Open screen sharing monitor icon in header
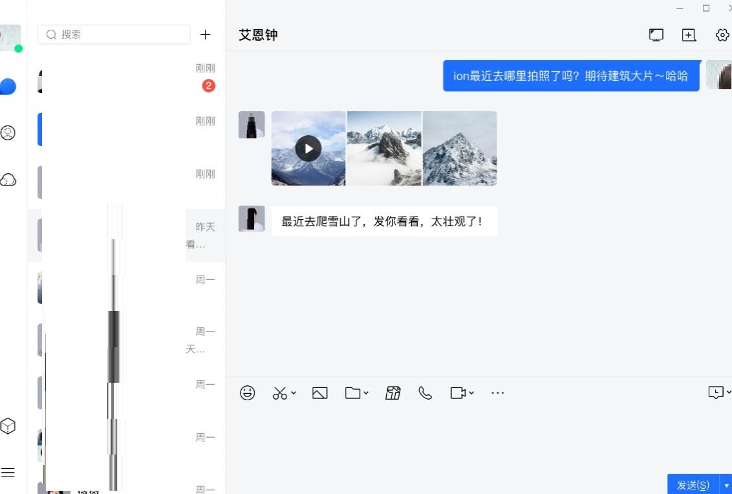The width and height of the screenshot is (732, 494). [x=656, y=35]
